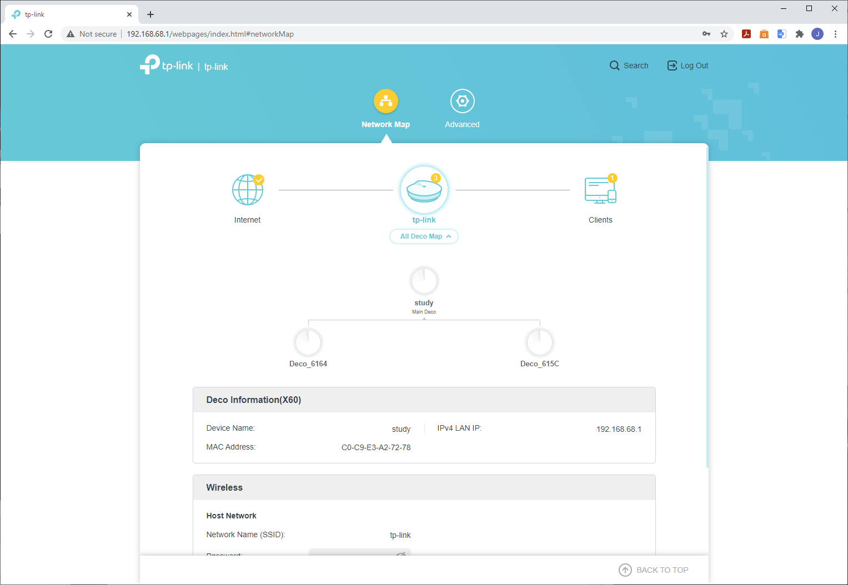Click the Network Map tab label
The width and height of the screenshot is (848, 585).
click(386, 124)
